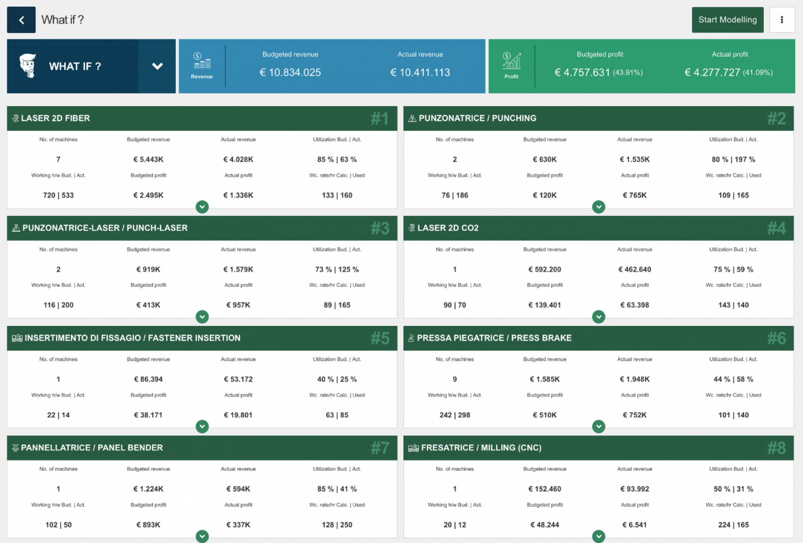Open the three-dot overflow menu
Screen dimensions: 803x543
tap(782, 19)
